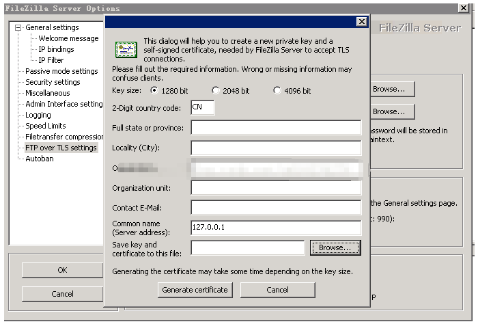Close the certificate generation dialog
Screen dimensions: 478x324
point(362,22)
